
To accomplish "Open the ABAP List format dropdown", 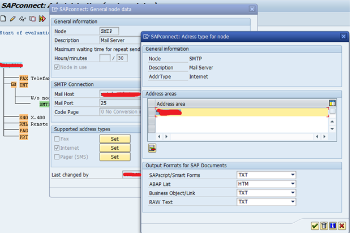I will tap(293, 184).
